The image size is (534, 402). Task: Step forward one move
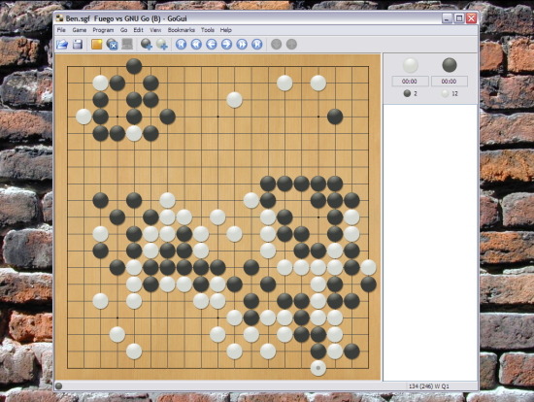(226, 45)
